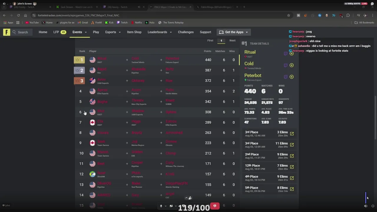The image size is (377, 212).
Task: Click the rank 3 crown badge
Action: [79, 81]
